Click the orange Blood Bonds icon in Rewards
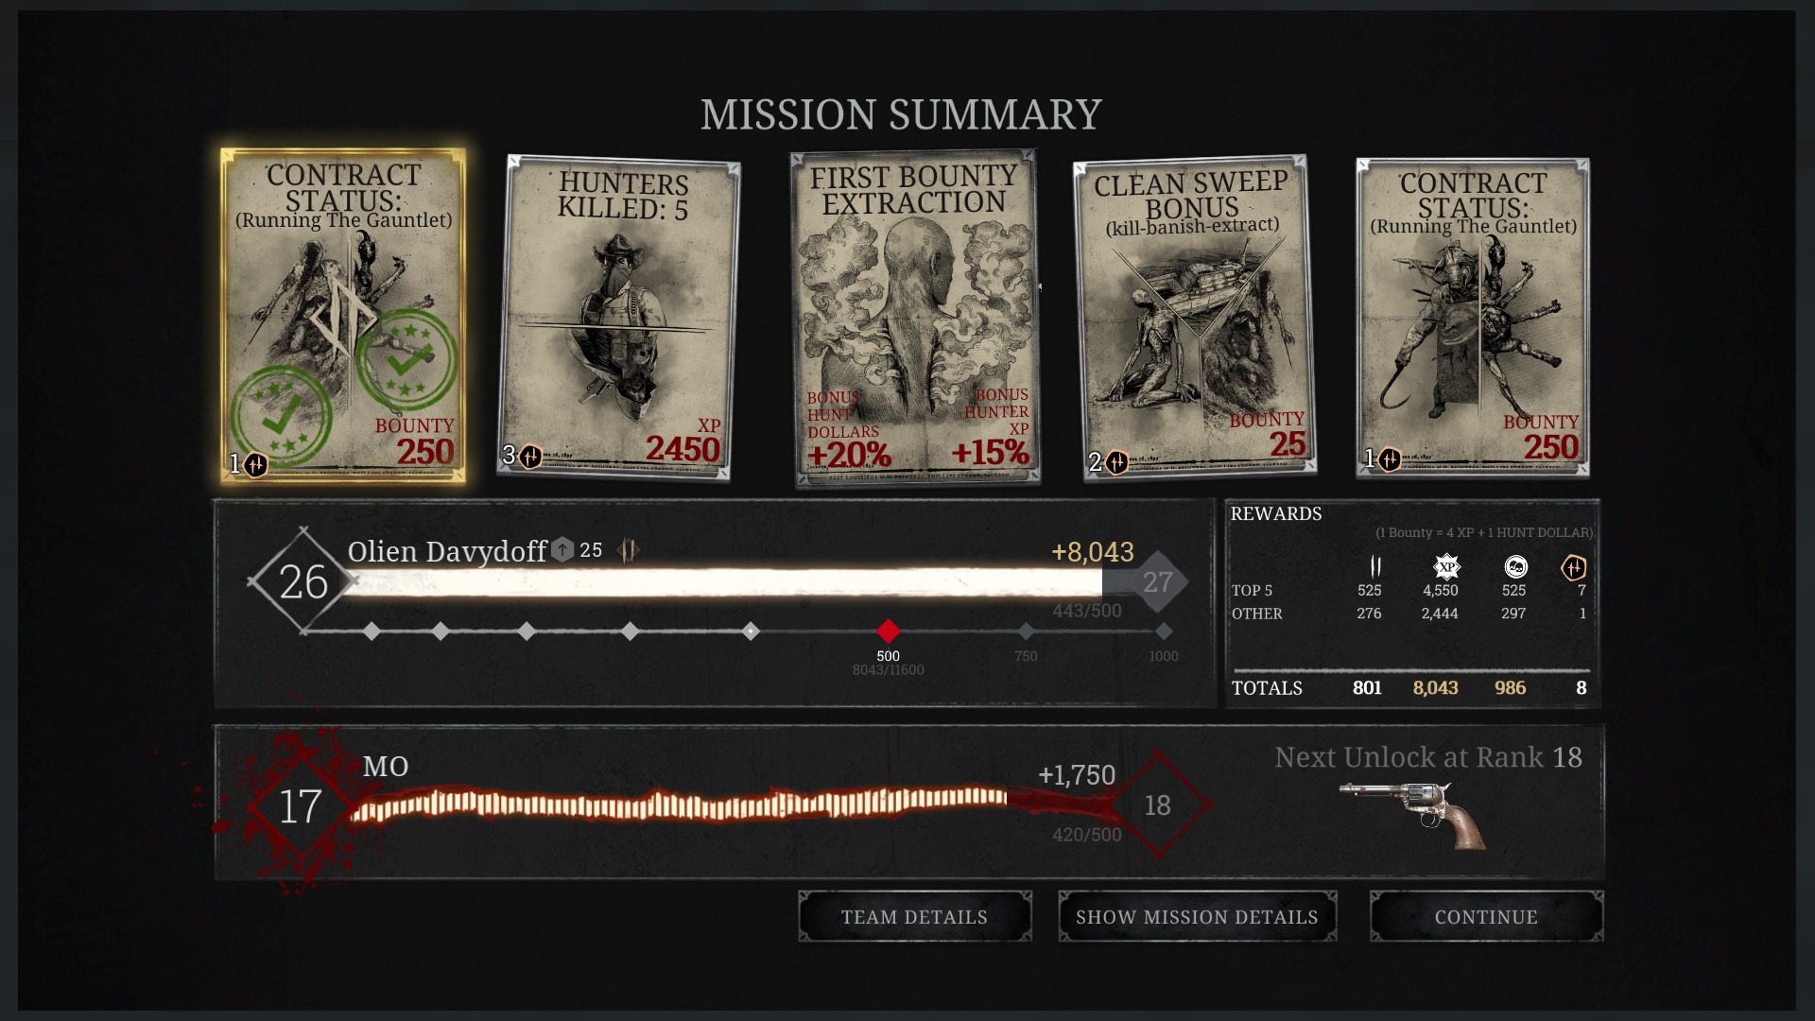 (x=1573, y=567)
